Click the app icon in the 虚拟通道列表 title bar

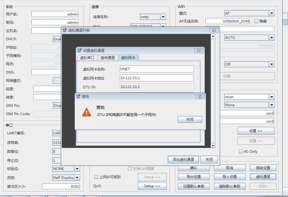[64, 30]
